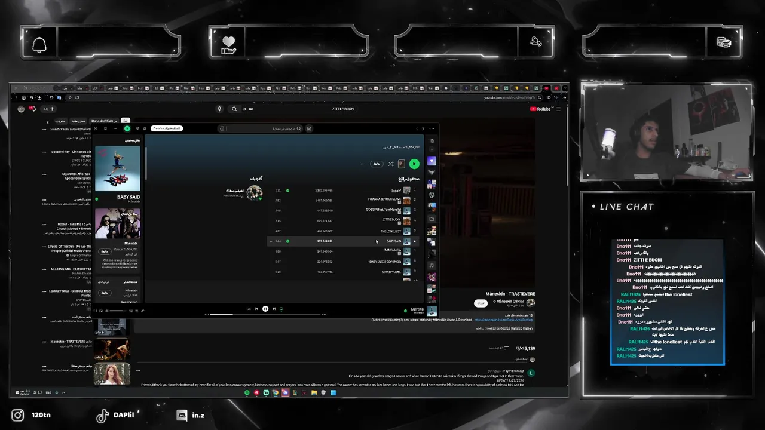Select the ManeskinVEVO filter chip

(103, 121)
